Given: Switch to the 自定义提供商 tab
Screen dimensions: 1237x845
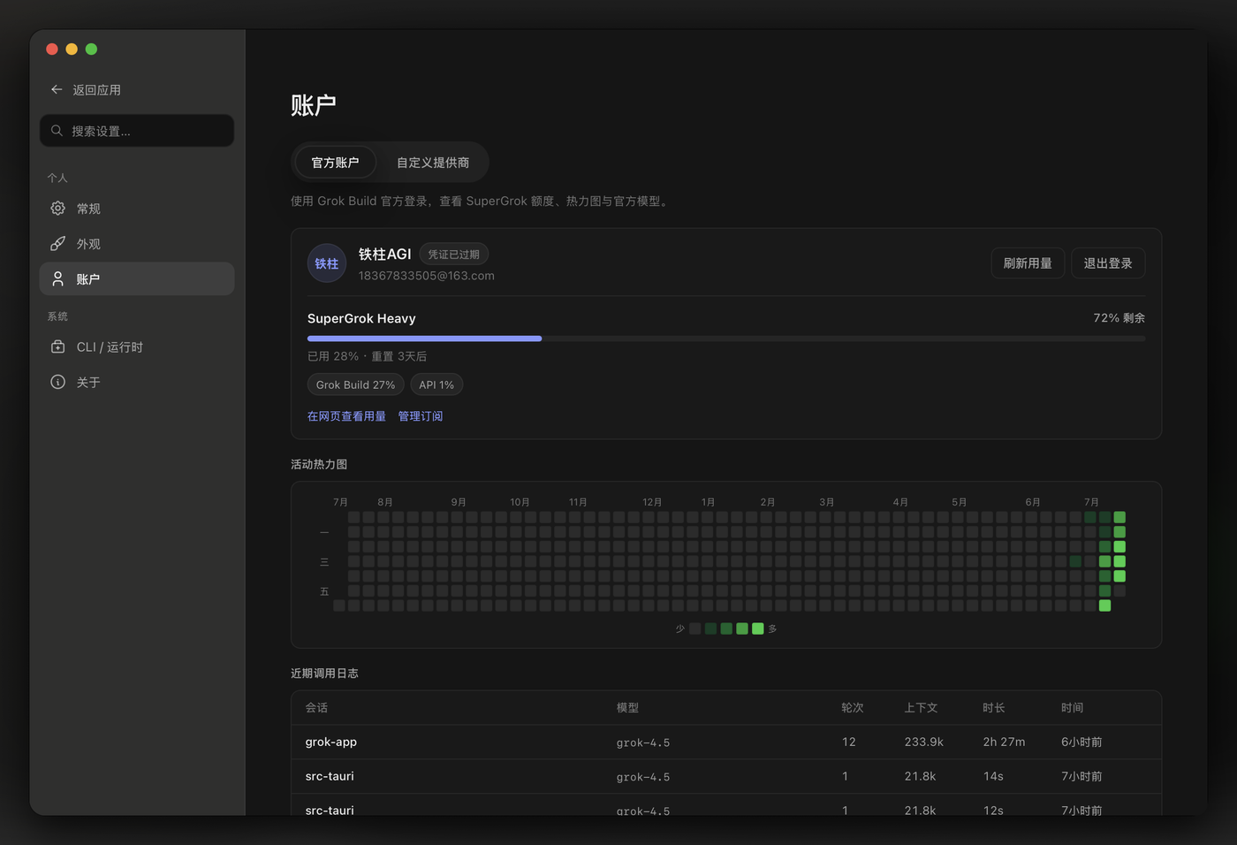Looking at the screenshot, I should tap(433, 163).
